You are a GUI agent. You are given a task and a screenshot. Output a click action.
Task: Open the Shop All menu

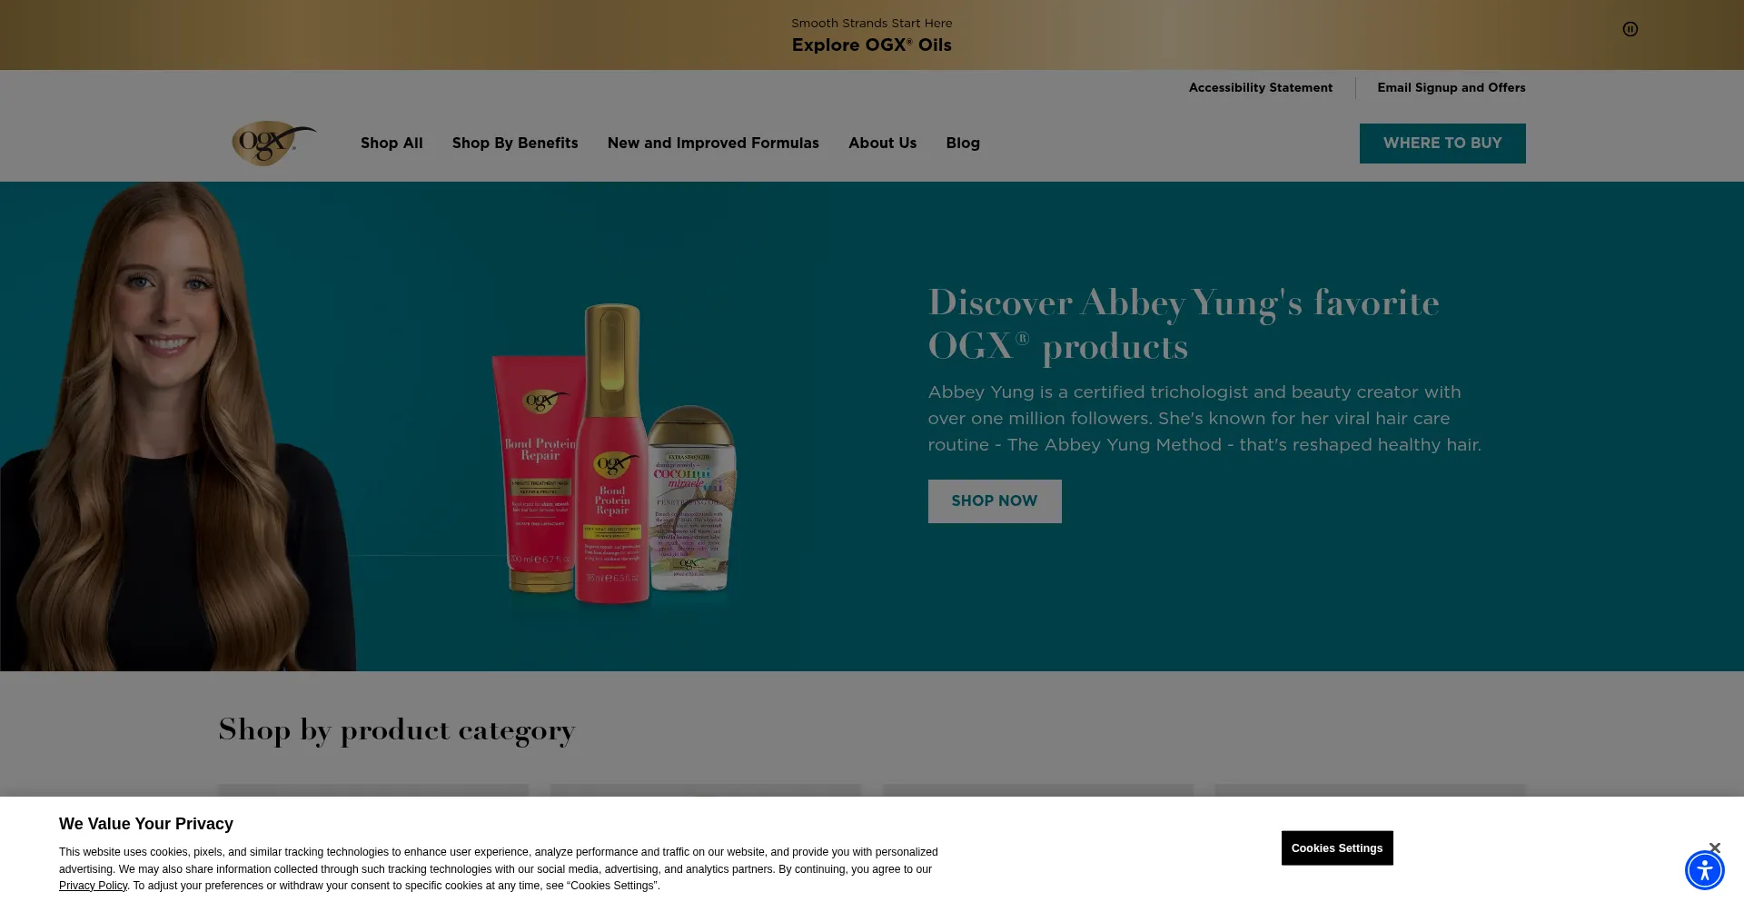[x=391, y=144]
